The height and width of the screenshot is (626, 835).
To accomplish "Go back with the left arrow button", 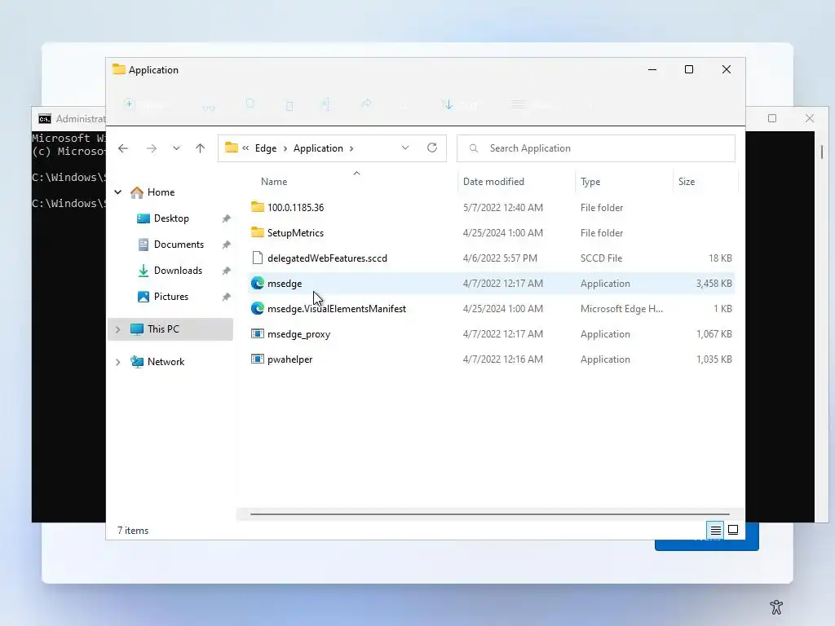I will pyautogui.click(x=123, y=148).
